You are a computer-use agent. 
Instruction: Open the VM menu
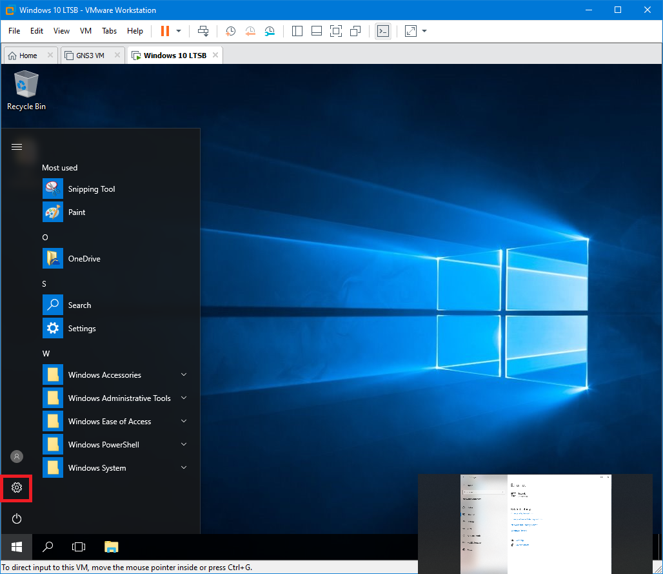point(86,31)
